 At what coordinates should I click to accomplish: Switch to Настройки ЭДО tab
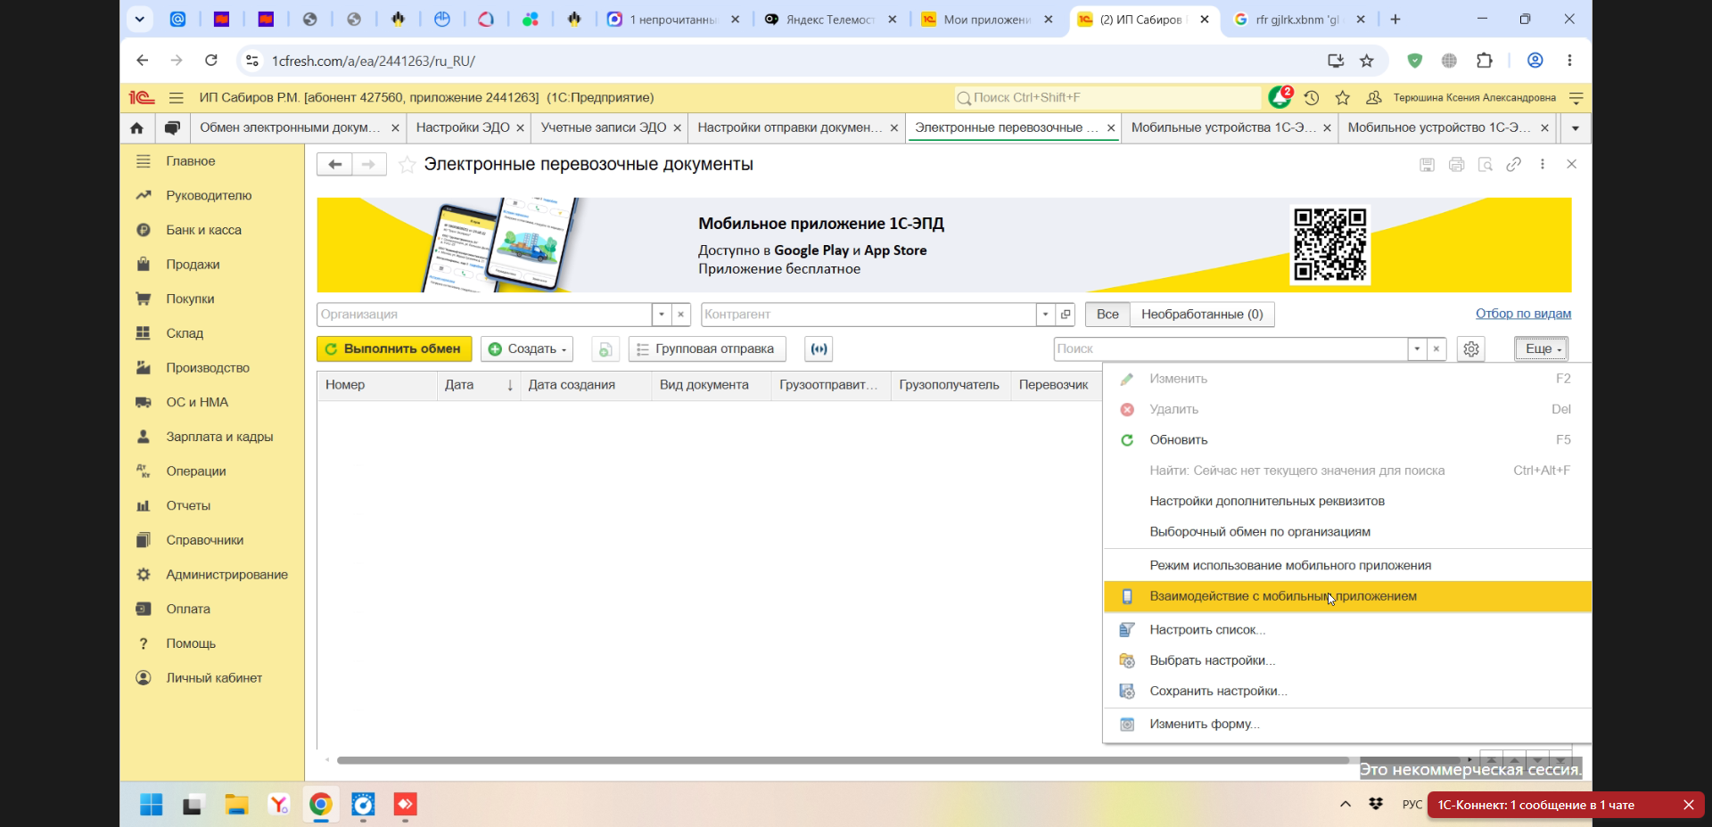(463, 127)
